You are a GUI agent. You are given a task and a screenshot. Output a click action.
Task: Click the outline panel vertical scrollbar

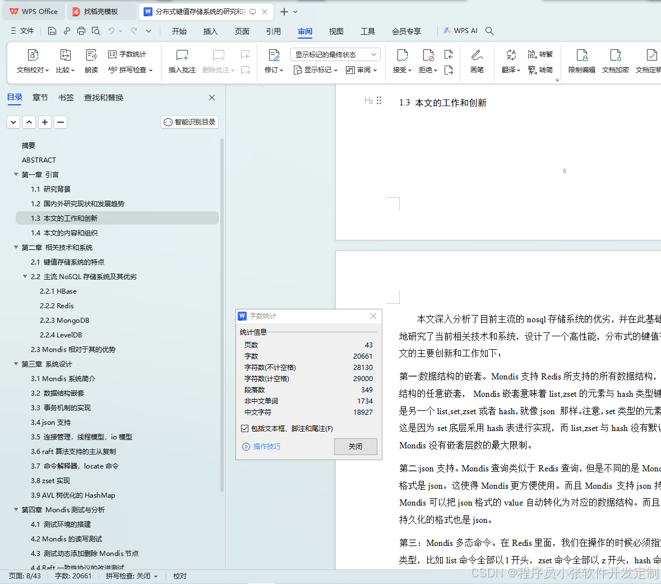[x=222, y=315]
